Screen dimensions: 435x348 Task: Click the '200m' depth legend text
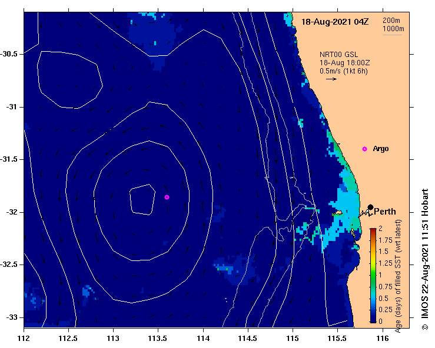click(391, 21)
